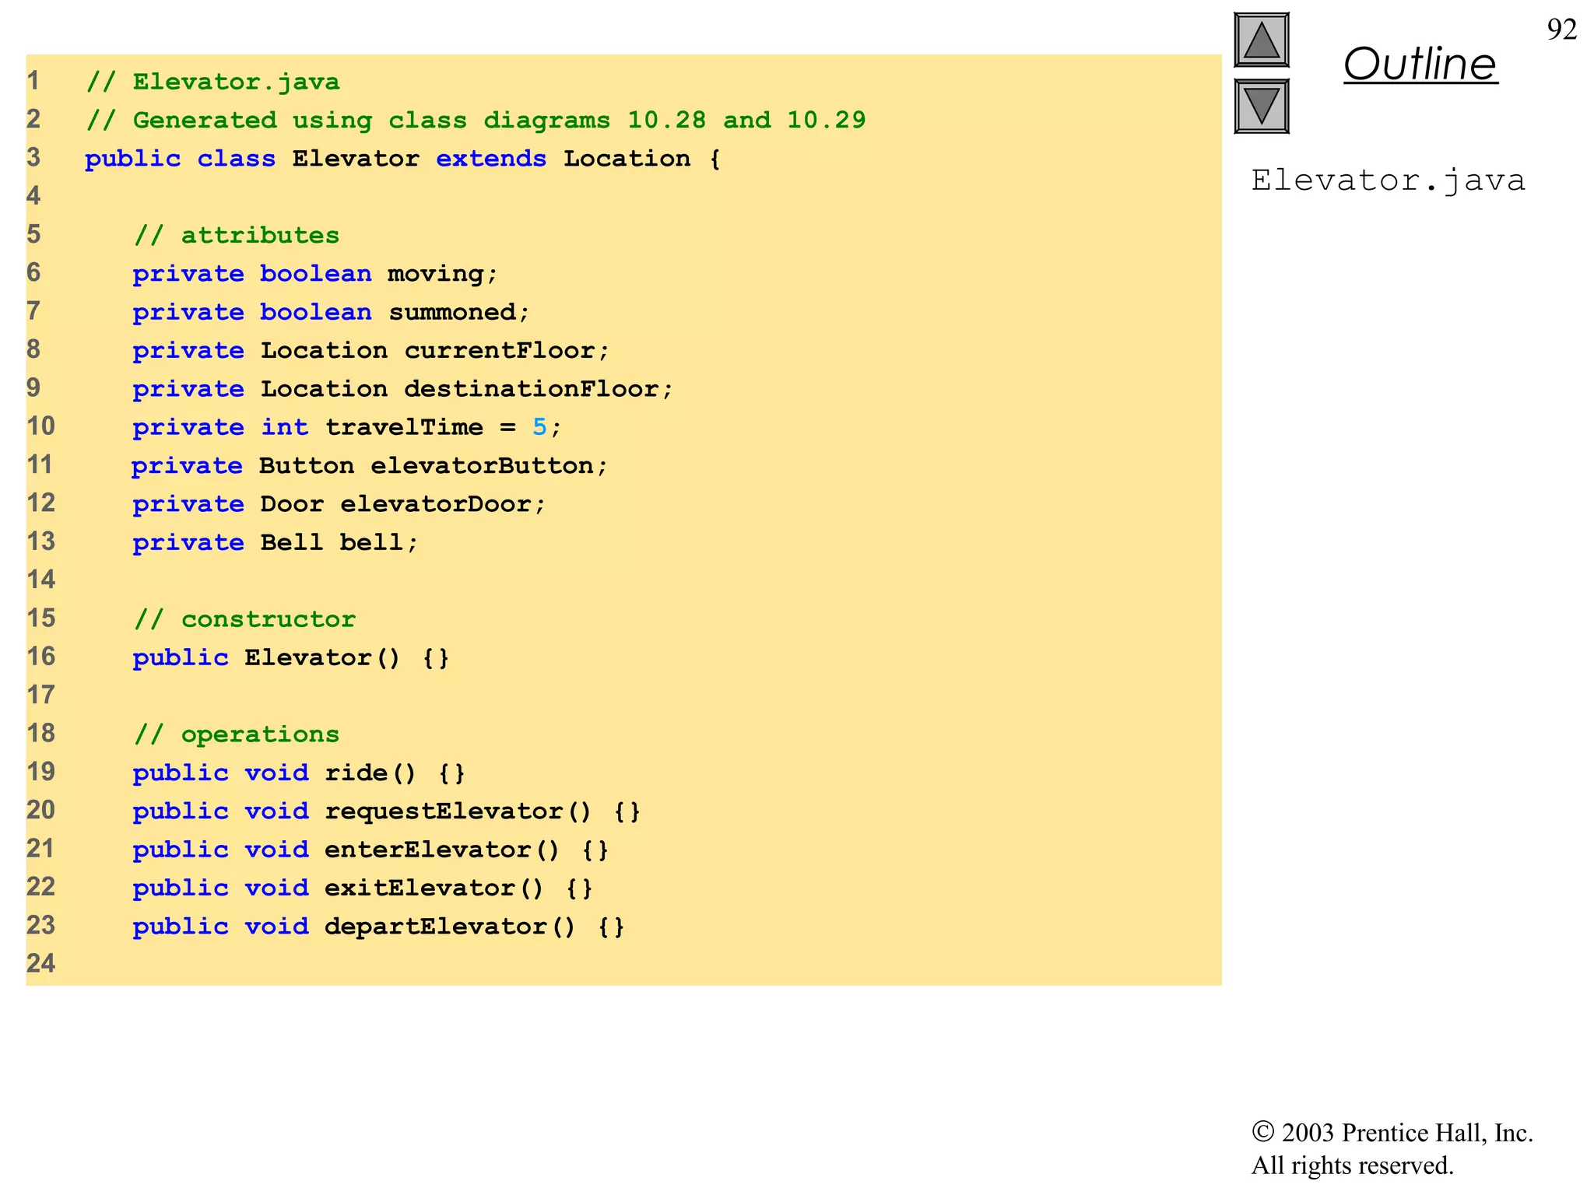This screenshot has height=1195, width=1594.
Task: Select 'private Door elevatorDoor;' line
Action: pyautogui.click(x=339, y=504)
